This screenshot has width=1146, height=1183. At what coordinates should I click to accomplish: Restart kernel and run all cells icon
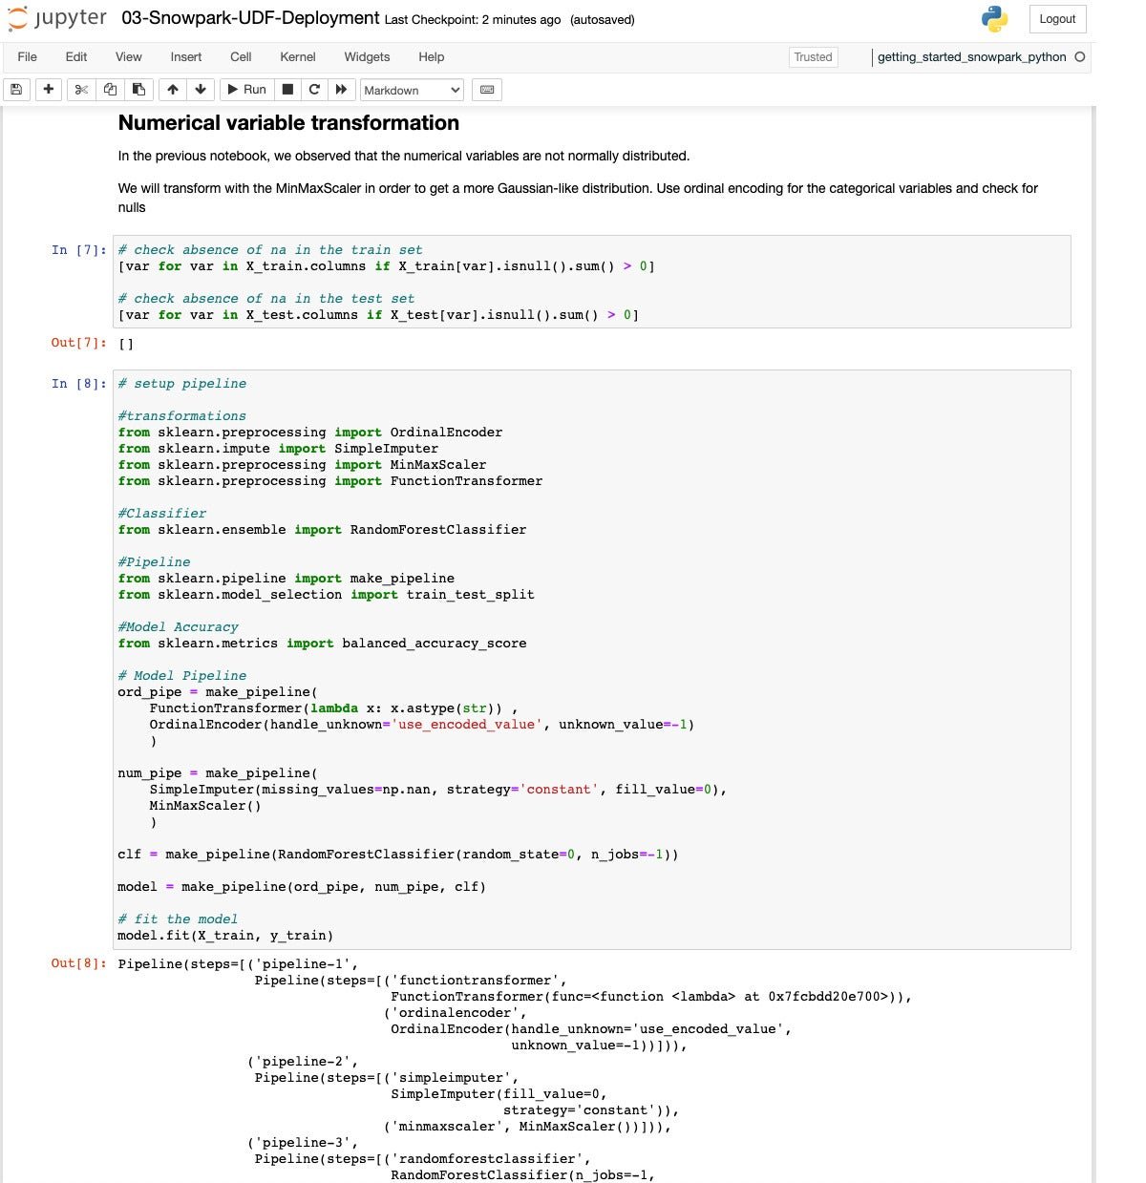click(341, 90)
